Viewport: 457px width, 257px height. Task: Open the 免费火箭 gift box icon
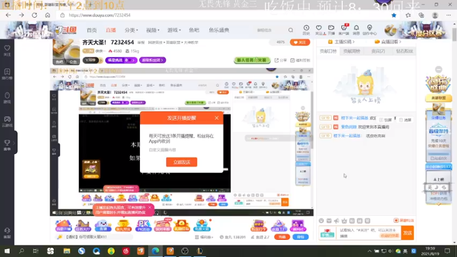click(x=202, y=225)
